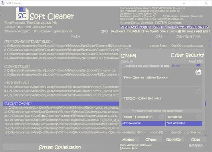
Task: Select file row 10 under Recent cache
Action: point(61,108)
